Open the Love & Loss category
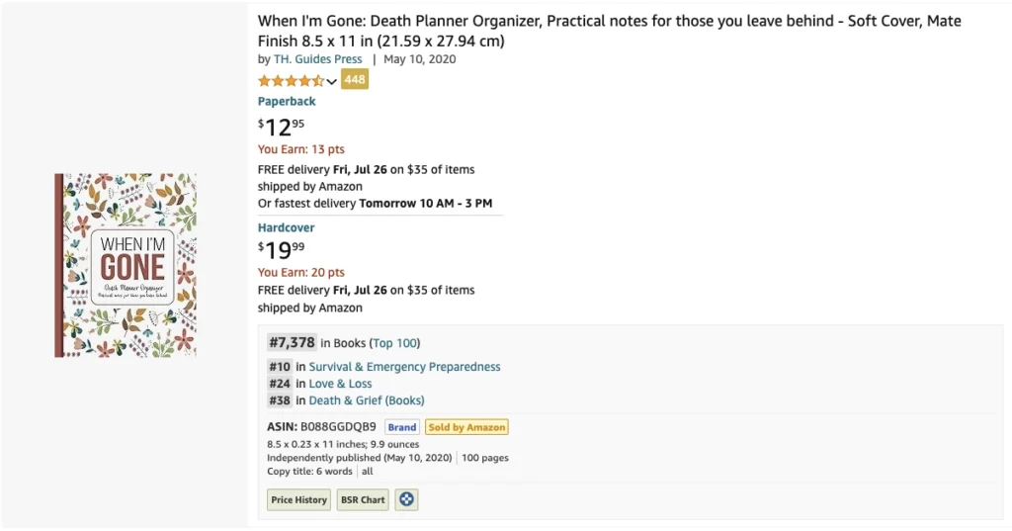Screen dimensions: 1012x531 tap(340, 383)
